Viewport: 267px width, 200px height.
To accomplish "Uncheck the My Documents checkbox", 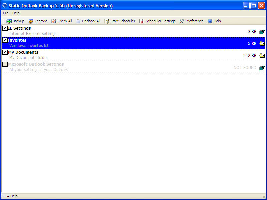I will coord(5,52).
